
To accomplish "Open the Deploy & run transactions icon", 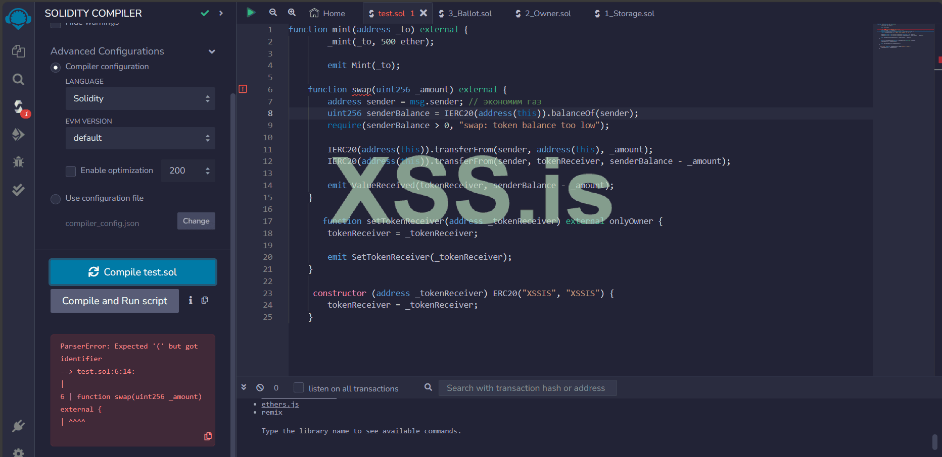I will coord(18,134).
